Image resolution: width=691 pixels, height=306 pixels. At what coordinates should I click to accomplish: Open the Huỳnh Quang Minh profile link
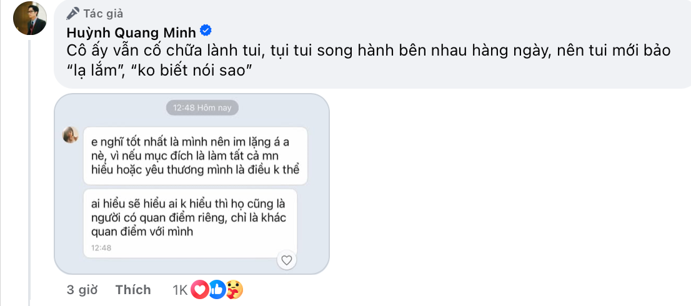(131, 32)
